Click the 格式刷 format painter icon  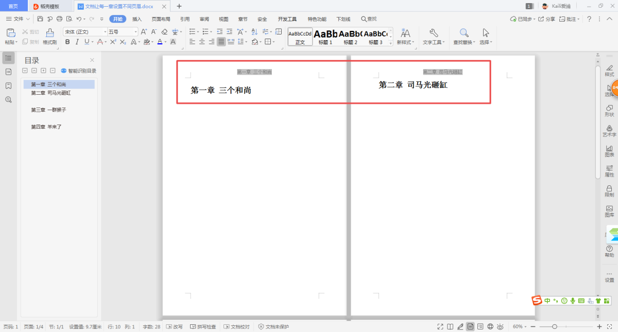[x=49, y=33]
